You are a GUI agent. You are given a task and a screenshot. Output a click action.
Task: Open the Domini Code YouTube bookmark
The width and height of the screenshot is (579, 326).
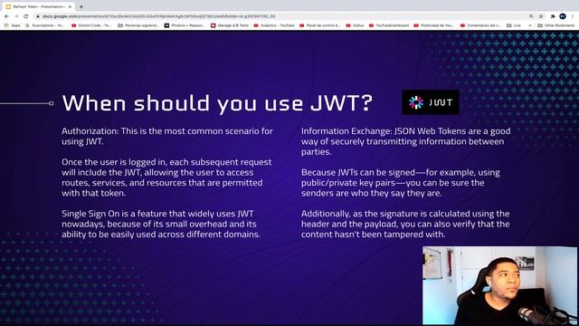(x=90, y=25)
